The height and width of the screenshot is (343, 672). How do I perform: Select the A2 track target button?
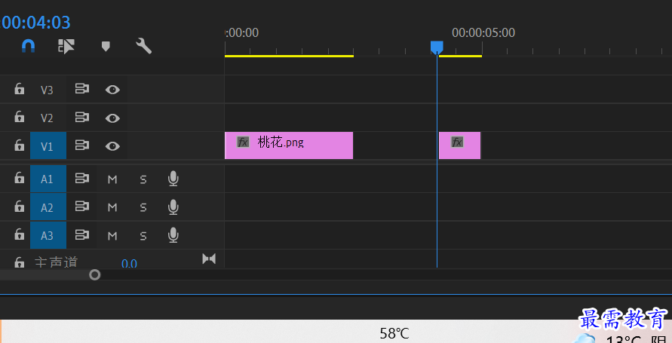[x=48, y=207]
